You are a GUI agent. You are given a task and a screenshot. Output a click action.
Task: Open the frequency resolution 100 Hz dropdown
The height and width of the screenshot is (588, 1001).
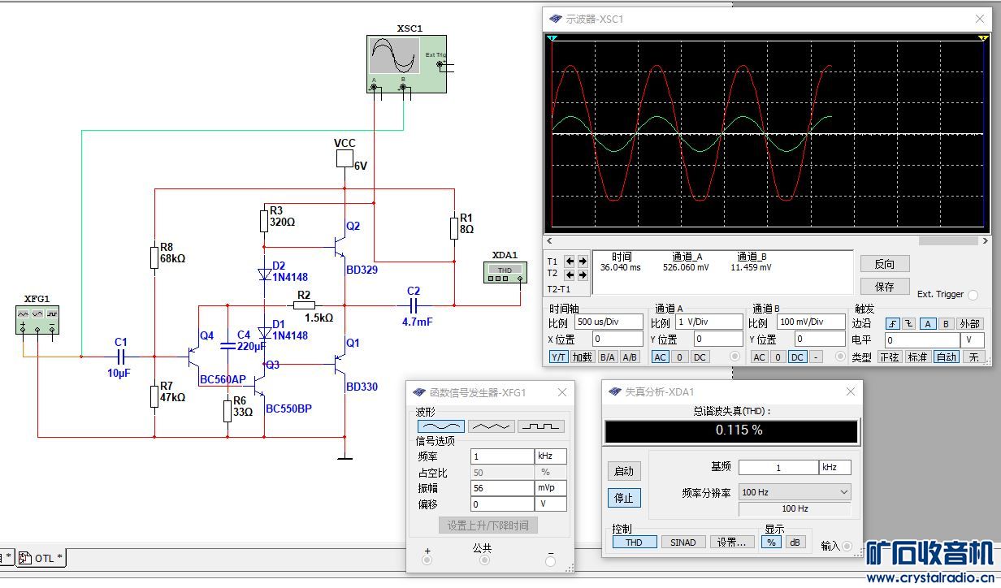click(794, 492)
